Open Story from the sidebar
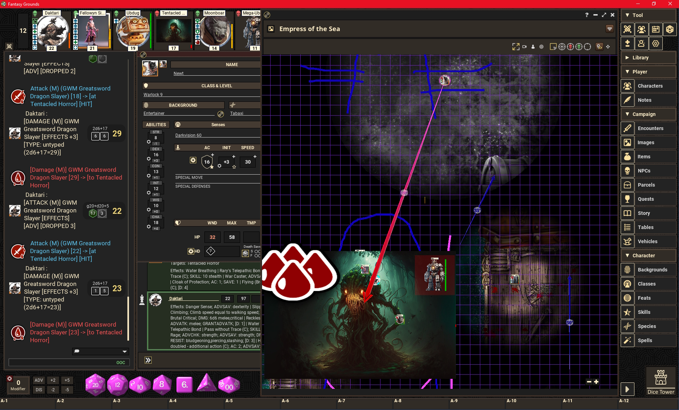This screenshot has height=410, width=679. coord(648,213)
